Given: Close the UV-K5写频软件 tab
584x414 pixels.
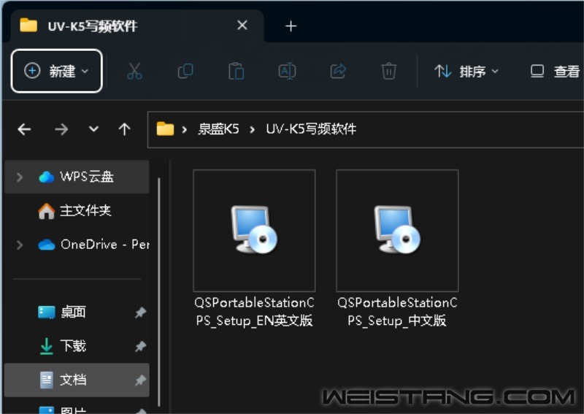Looking at the screenshot, I should coord(242,26).
